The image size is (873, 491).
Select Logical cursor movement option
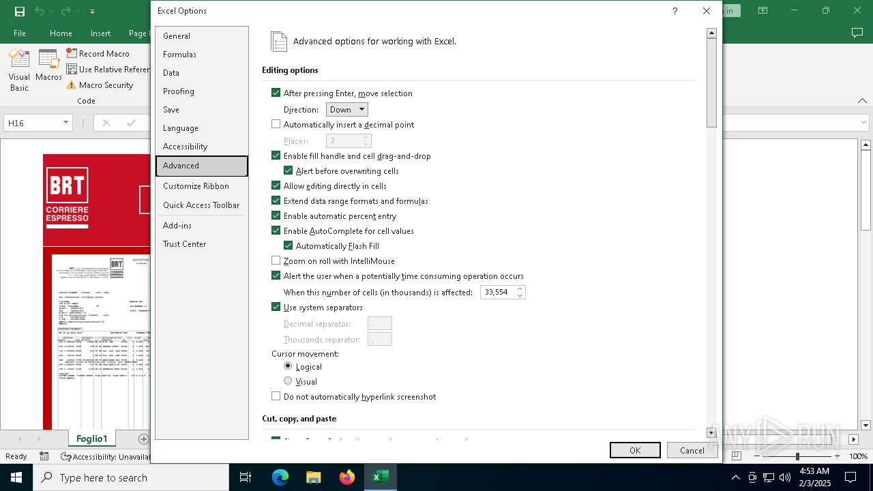coord(288,366)
